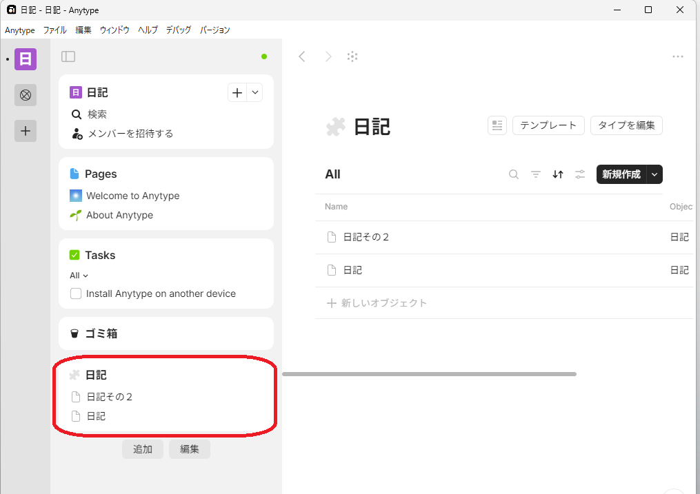Open the graph view dots icon
This screenshot has height=494, width=700.
coord(352,56)
